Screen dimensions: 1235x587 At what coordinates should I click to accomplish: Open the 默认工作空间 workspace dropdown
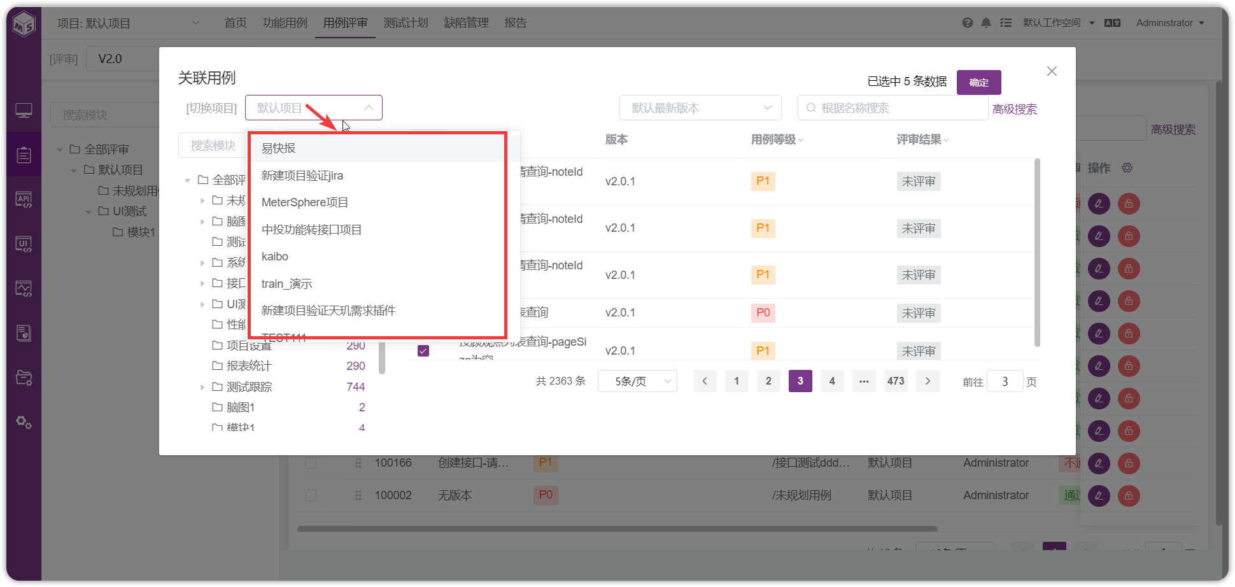pyautogui.click(x=1059, y=23)
